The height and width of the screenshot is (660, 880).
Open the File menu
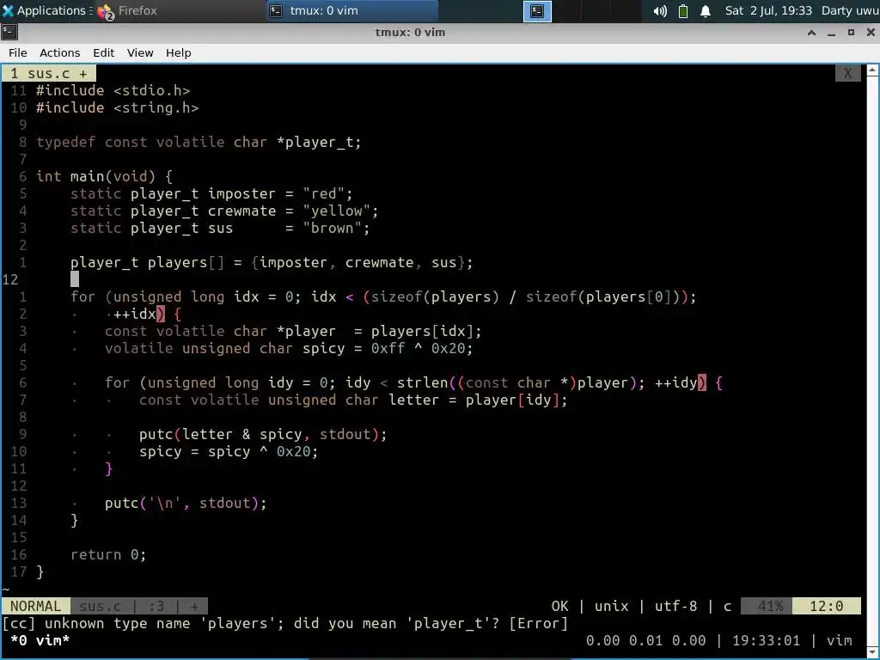(x=17, y=52)
